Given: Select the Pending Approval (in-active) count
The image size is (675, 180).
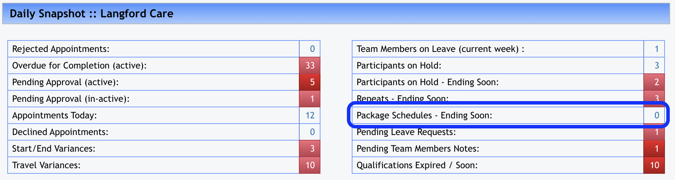Looking at the screenshot, I should 312,99.
